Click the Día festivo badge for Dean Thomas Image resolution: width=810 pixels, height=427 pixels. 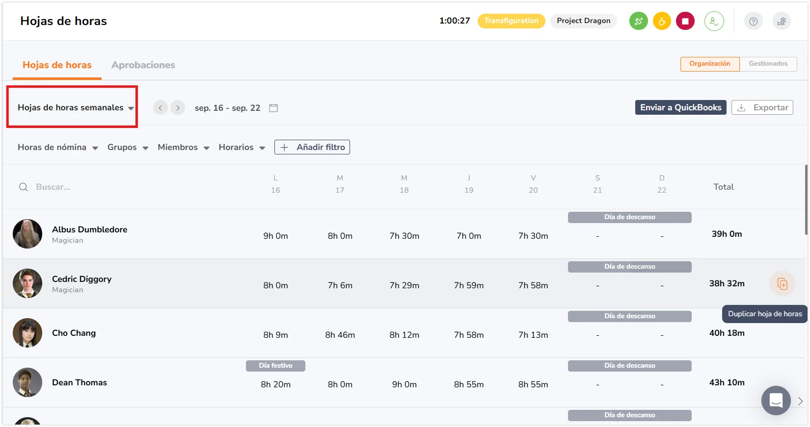point(276,366)
